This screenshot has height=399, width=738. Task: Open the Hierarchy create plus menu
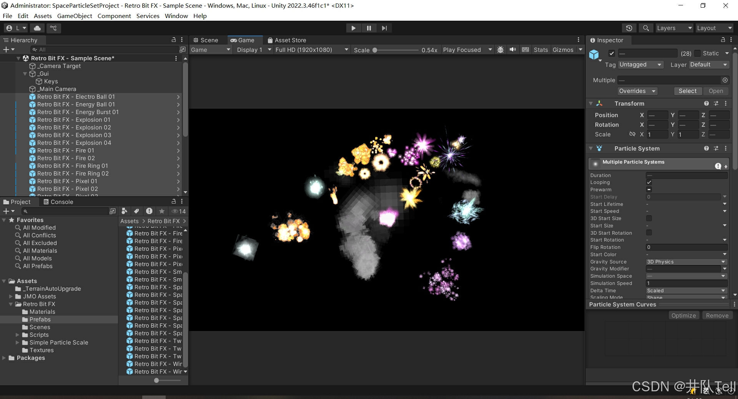pos(8,50)
